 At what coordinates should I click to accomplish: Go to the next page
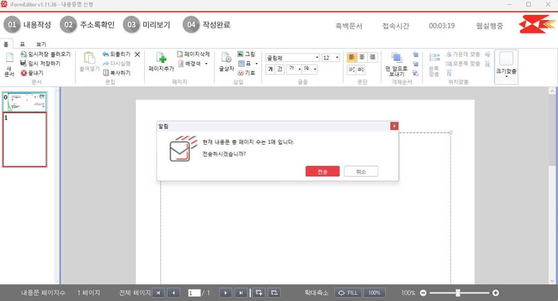[x=225, y=293]
